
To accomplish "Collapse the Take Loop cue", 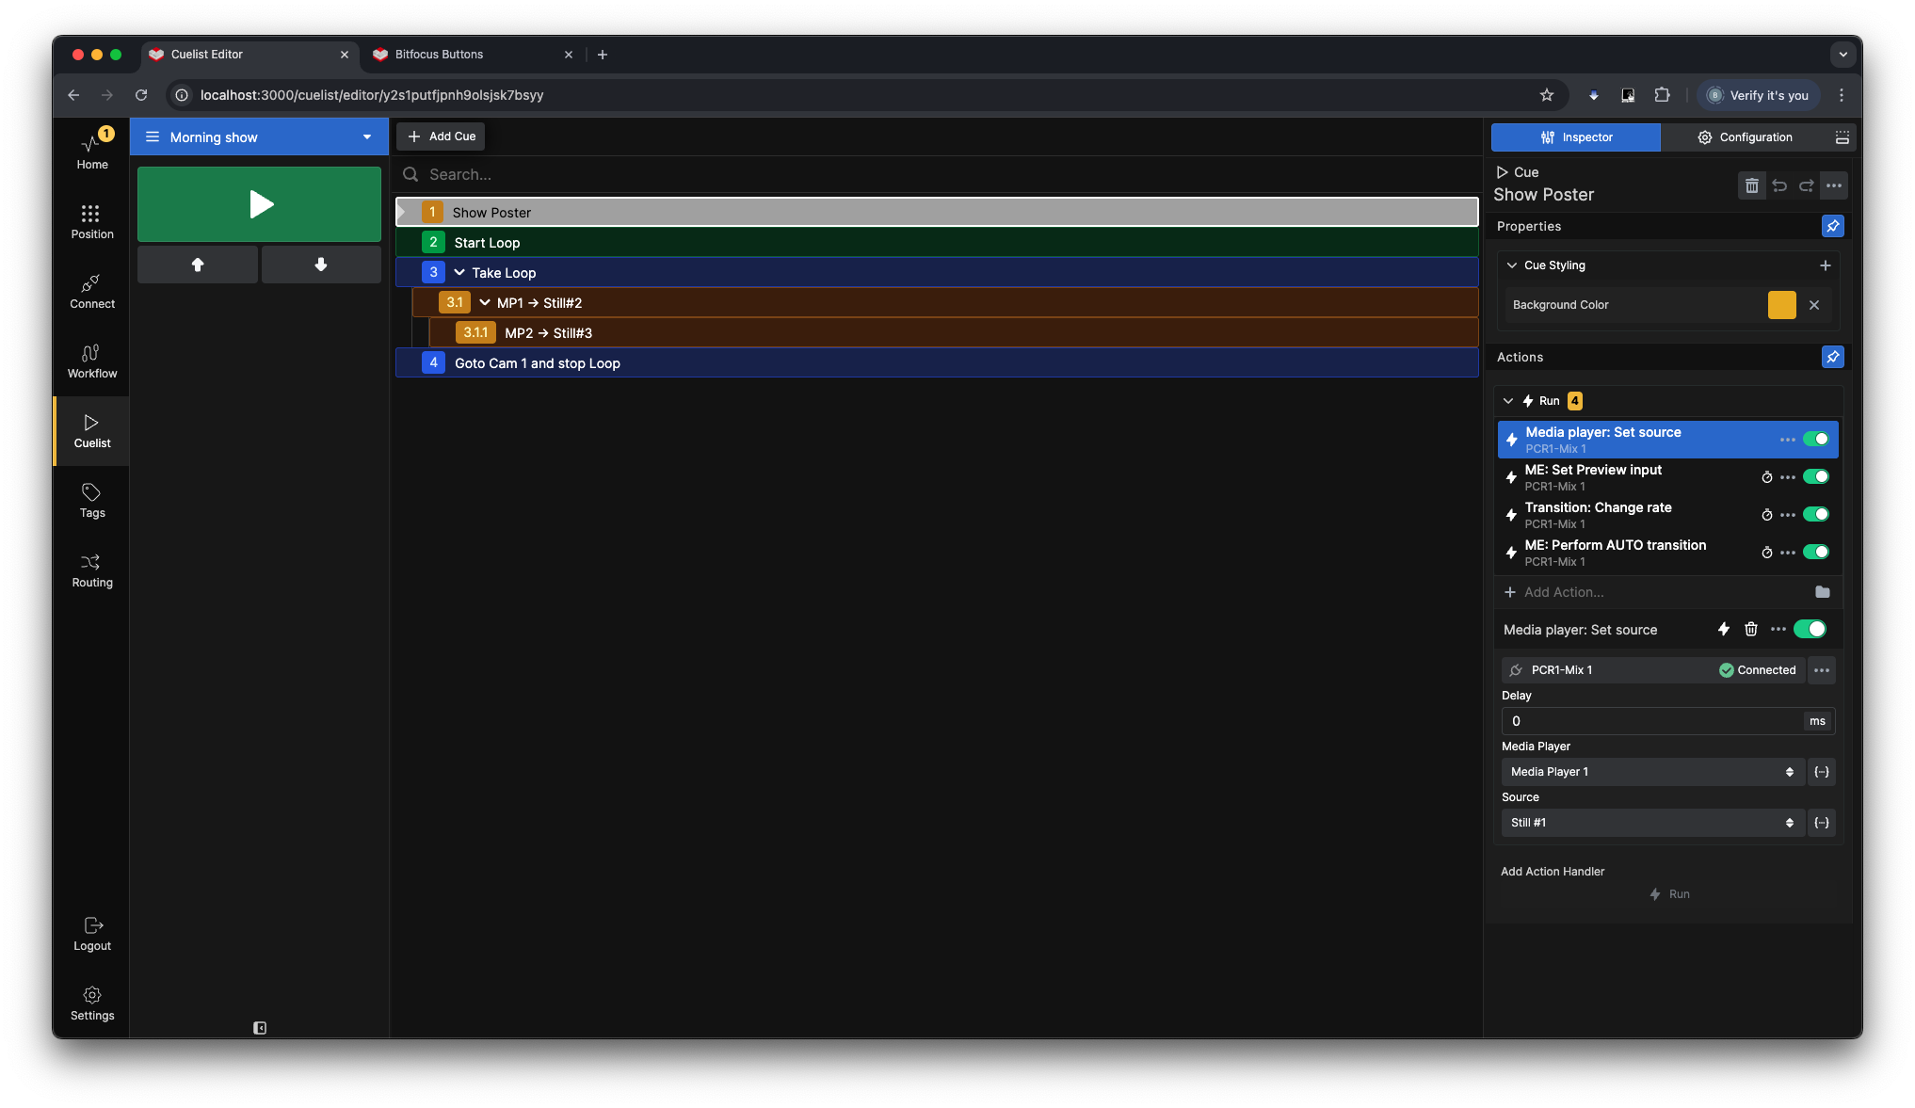I will (x=459, y=272).
